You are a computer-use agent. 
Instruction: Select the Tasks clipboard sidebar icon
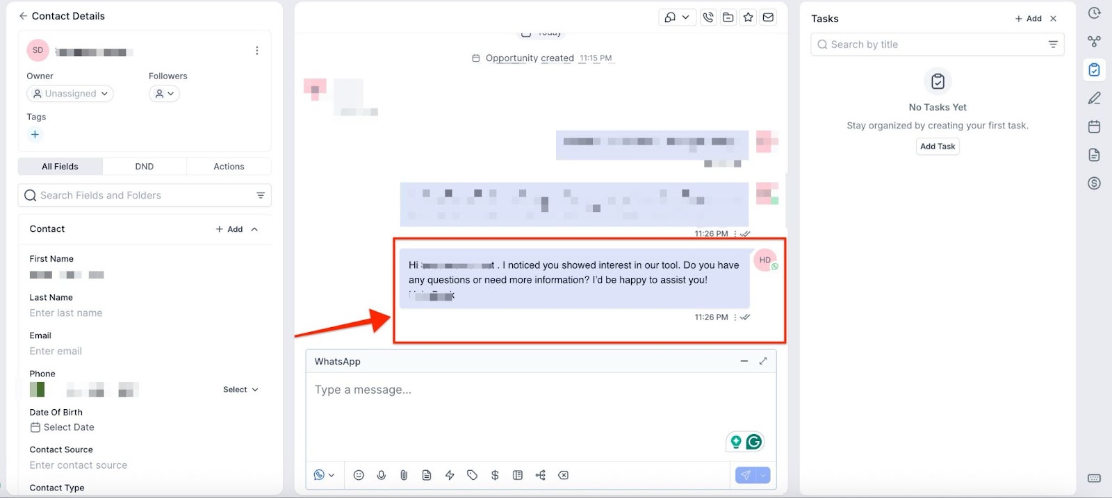pos(1094,69)
